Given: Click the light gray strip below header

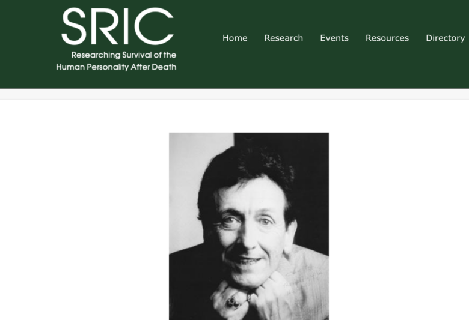Looking at the screenshot, I should (x=234, y=94).
